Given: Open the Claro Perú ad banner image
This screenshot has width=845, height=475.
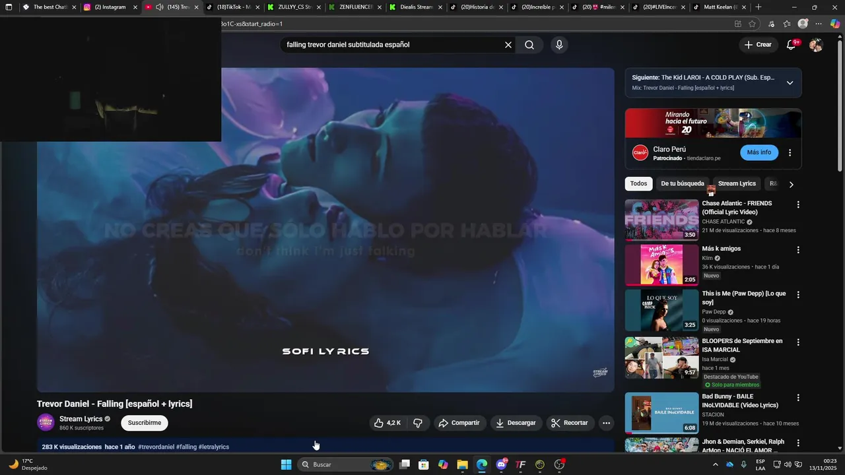Looking at the screenshot, I should point(713,123).
